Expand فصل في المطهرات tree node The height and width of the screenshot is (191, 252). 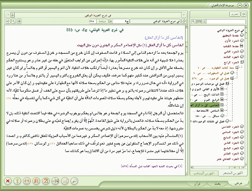[232, 73]
